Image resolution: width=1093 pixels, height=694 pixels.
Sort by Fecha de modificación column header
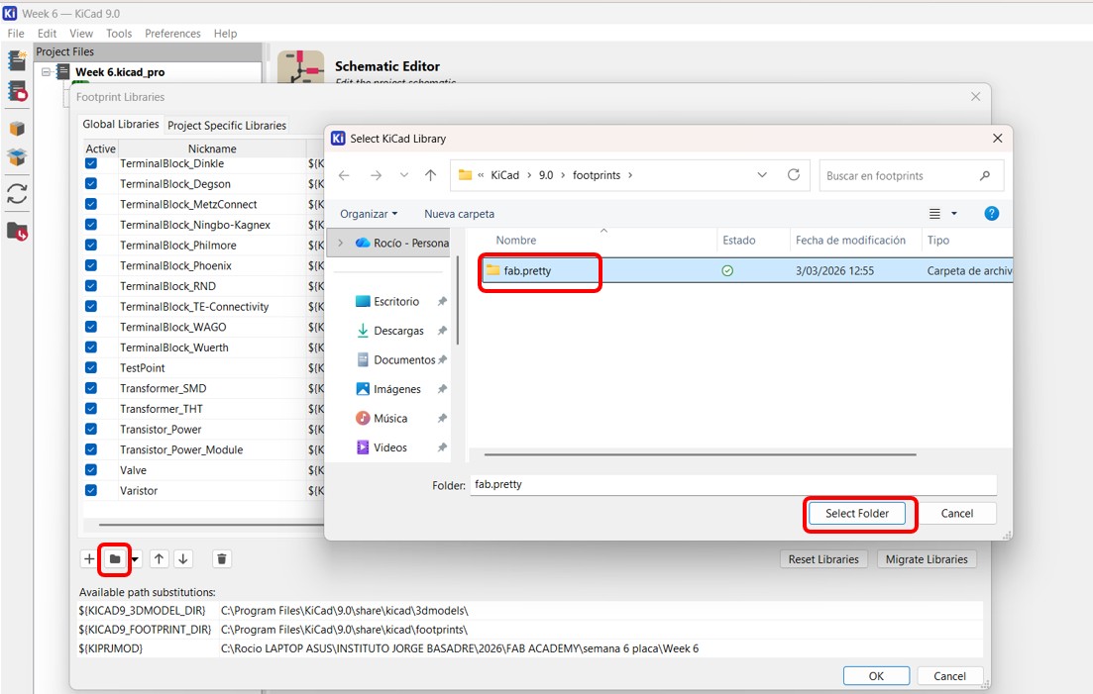pos(850,241)
